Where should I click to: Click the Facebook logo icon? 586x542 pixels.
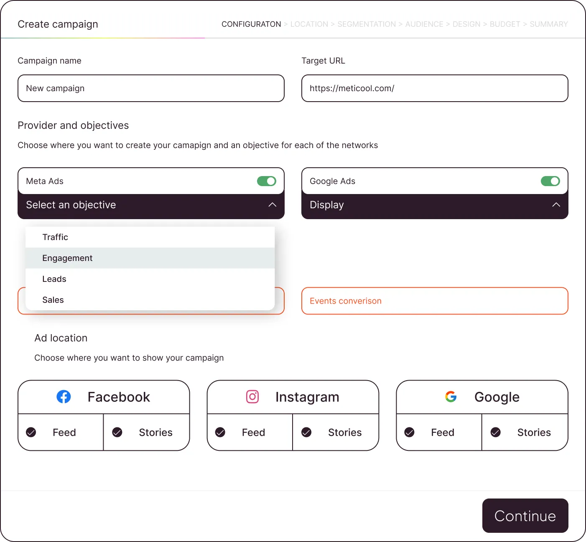click(64, 396)
